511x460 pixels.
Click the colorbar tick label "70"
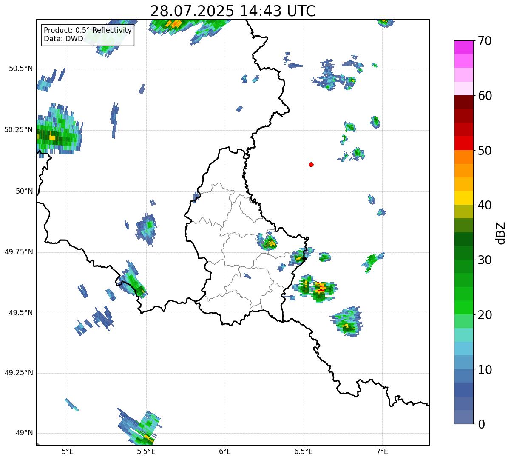(x=485, y=41)
